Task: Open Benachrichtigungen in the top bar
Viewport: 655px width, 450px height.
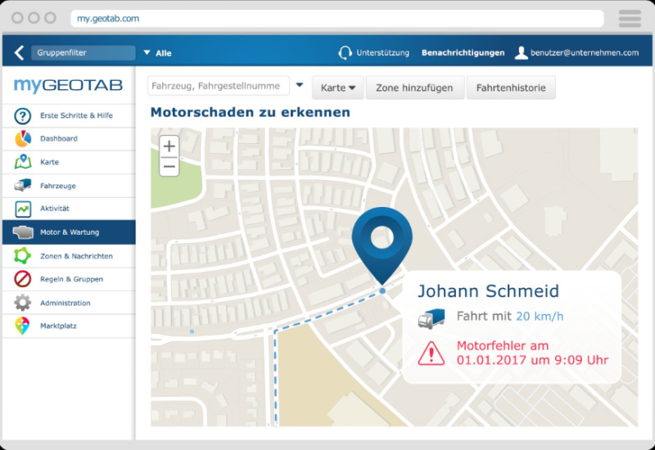Action: click(463, 53)
